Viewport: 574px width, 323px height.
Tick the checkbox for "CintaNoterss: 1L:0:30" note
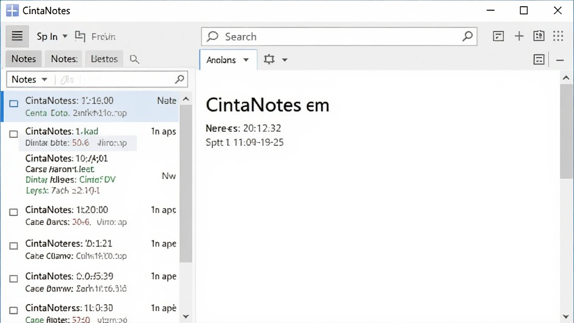click(13, 311)
